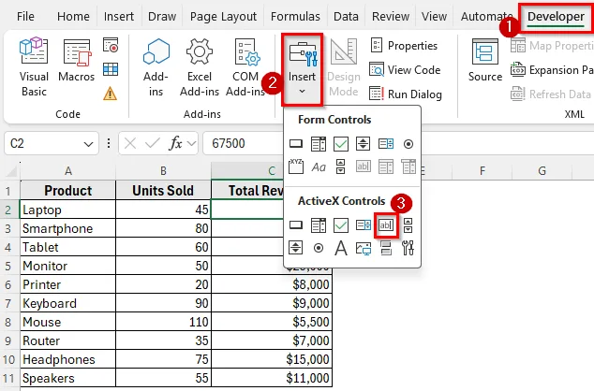
Task: Switch to the Home tab
Action: click(73, 16)
